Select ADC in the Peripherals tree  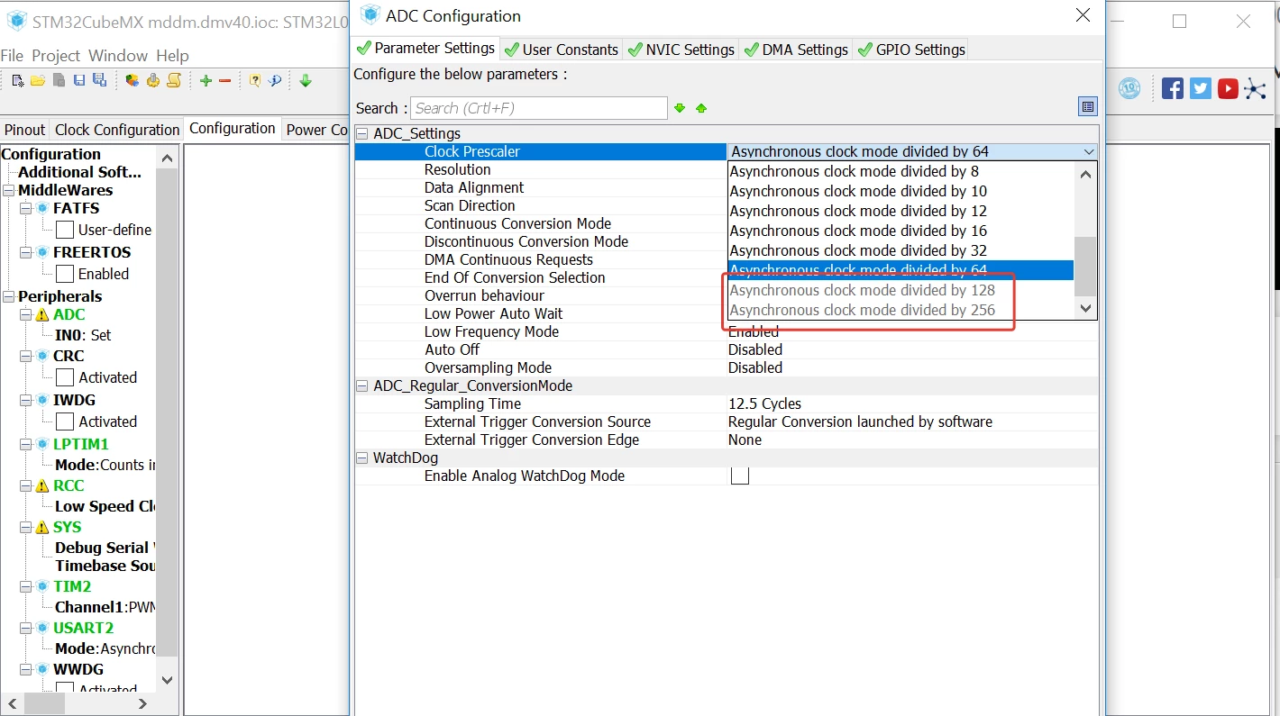pyautogui.click(x=69, y=314)
